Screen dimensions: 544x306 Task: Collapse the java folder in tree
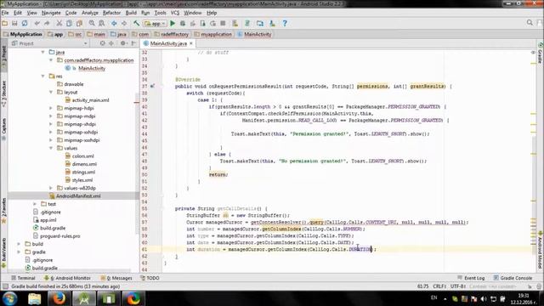(x=43, y=52)
